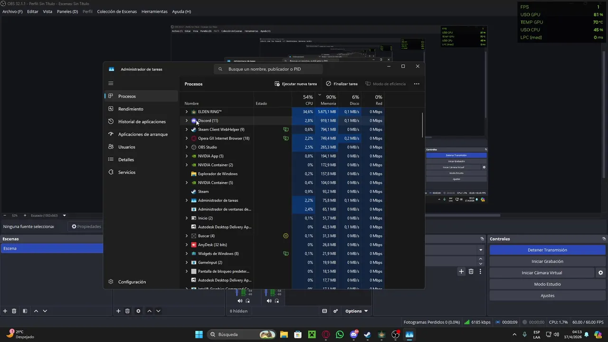
Task: Open Colección de Escenas menu
Action: click(117, 11)
